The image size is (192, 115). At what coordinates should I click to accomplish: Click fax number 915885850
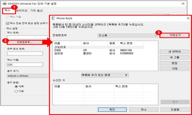point(127,54)
